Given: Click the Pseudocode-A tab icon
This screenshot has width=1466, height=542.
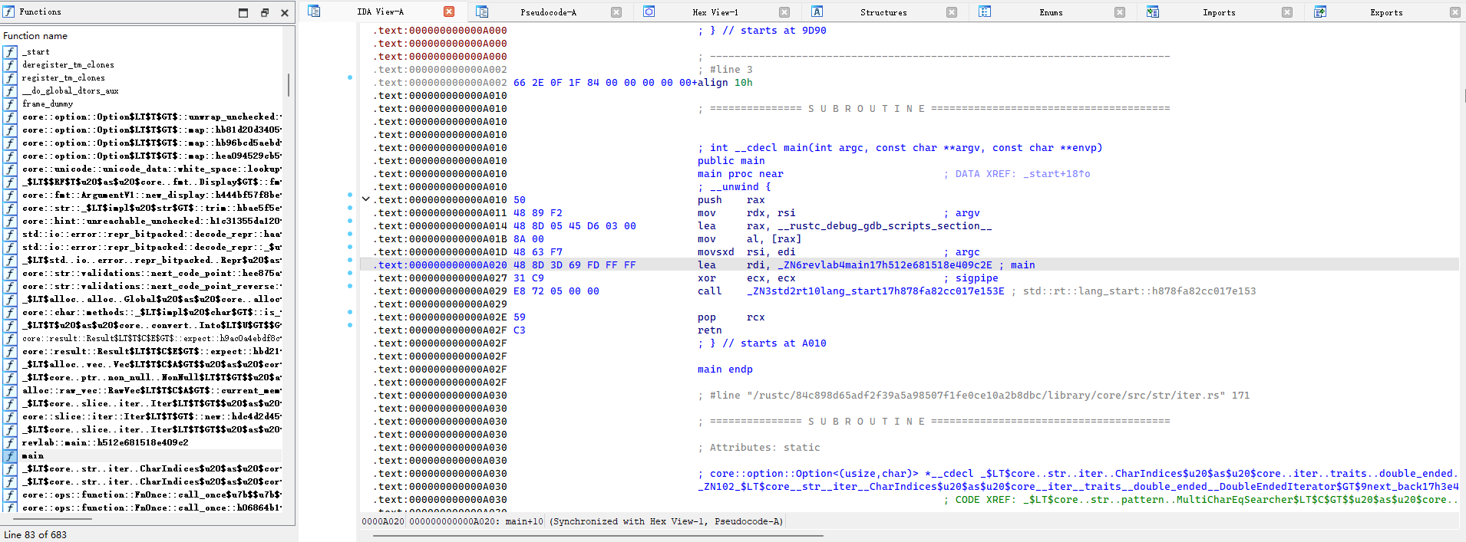Looking at the screenshot, I should 482,11.
